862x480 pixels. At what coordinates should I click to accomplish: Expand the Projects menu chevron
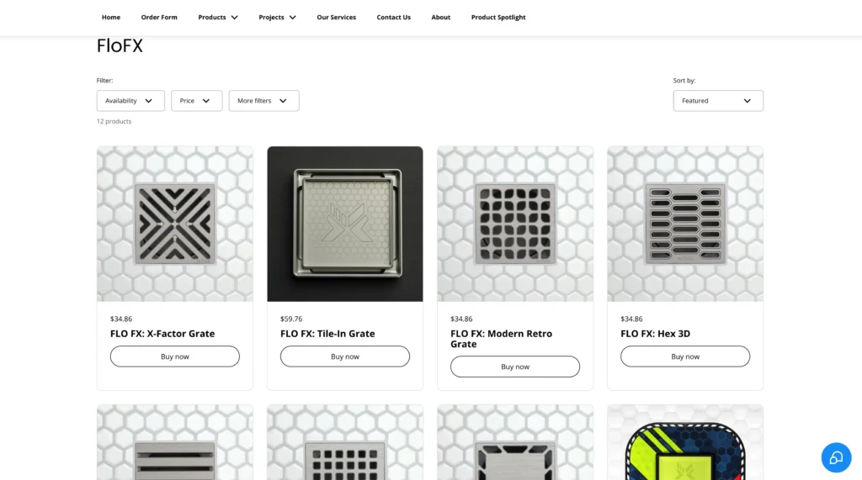coord(292,18)
